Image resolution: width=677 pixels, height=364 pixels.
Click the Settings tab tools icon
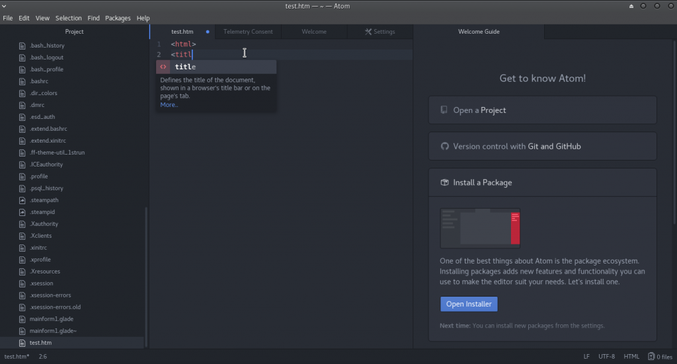click(368, 32)
